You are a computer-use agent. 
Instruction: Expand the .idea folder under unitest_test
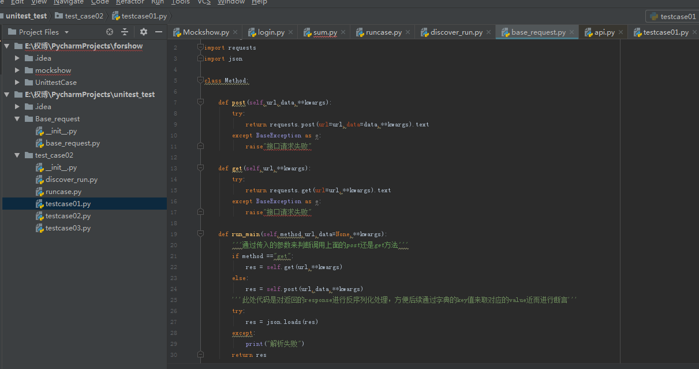17,107
